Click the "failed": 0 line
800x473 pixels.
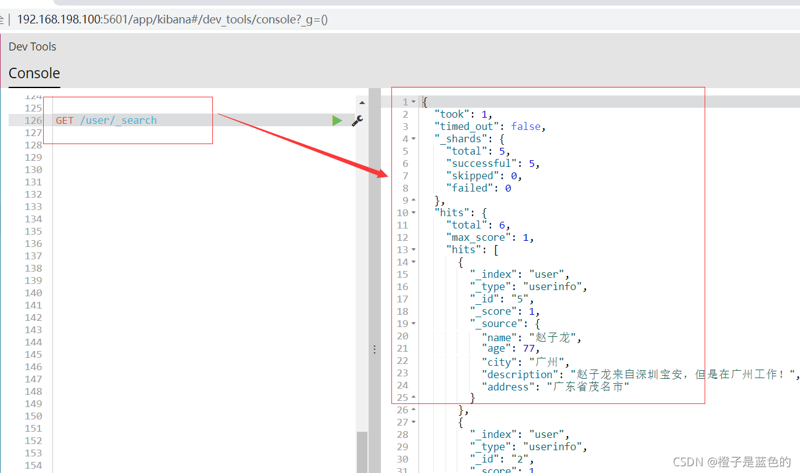click(479, 188)
